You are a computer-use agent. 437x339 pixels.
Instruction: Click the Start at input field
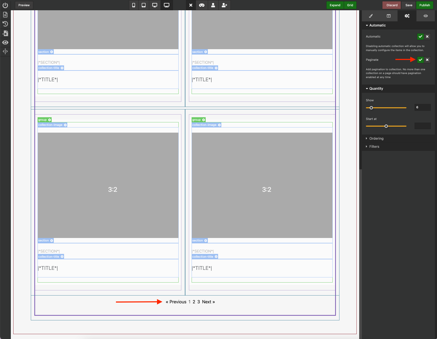point(422,126)
